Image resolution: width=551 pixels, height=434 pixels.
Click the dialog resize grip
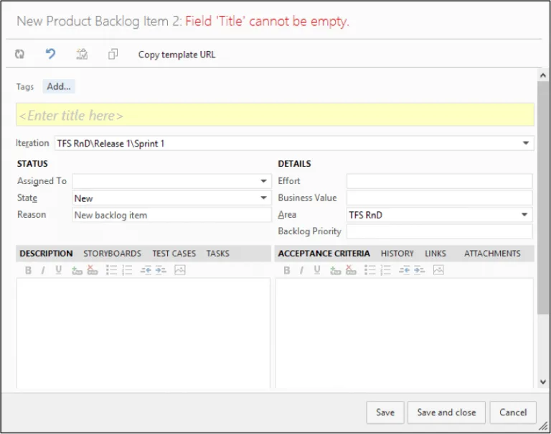[544, 427]
